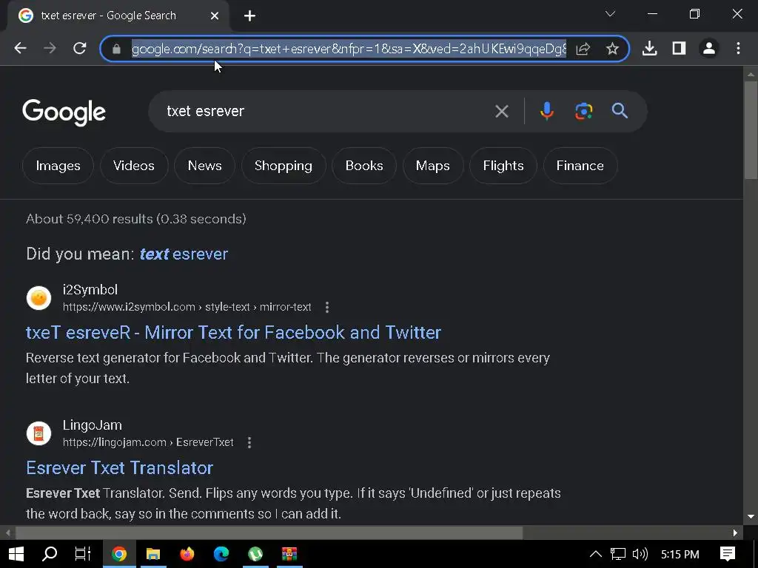Start voice search with the microphone icon
The width and height of the screenshot is (758, 568).
point(547,111)
